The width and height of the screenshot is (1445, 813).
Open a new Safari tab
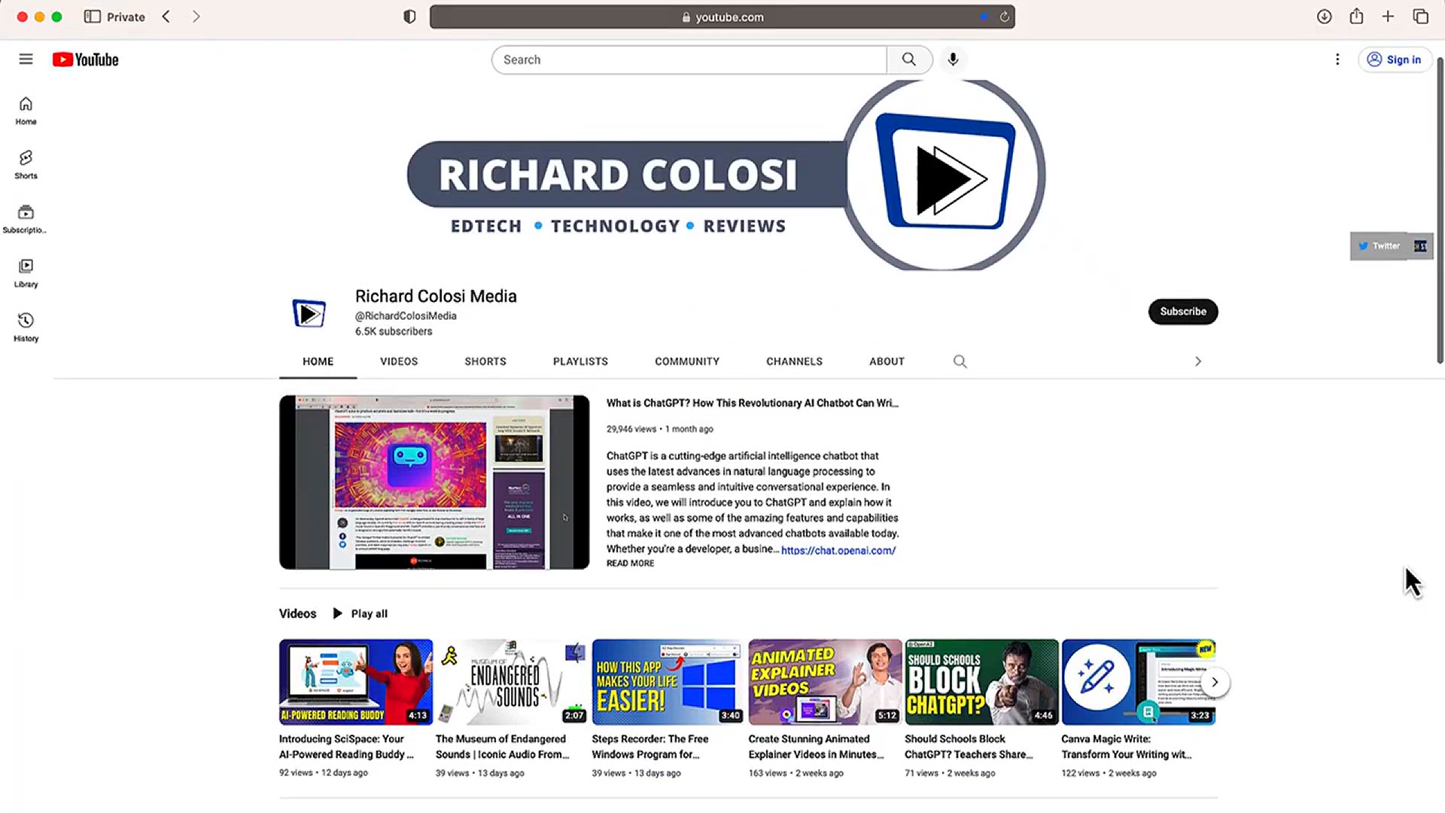(x=1388, y=17)
